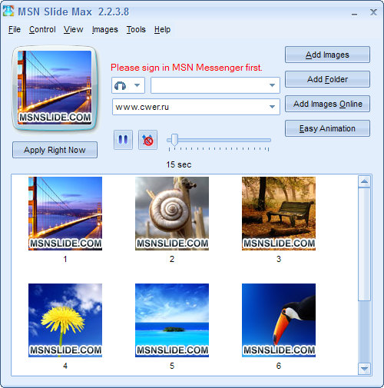384x388 pixels.
Task: Close the MSN Slide Max window
Action: (373, 12)
